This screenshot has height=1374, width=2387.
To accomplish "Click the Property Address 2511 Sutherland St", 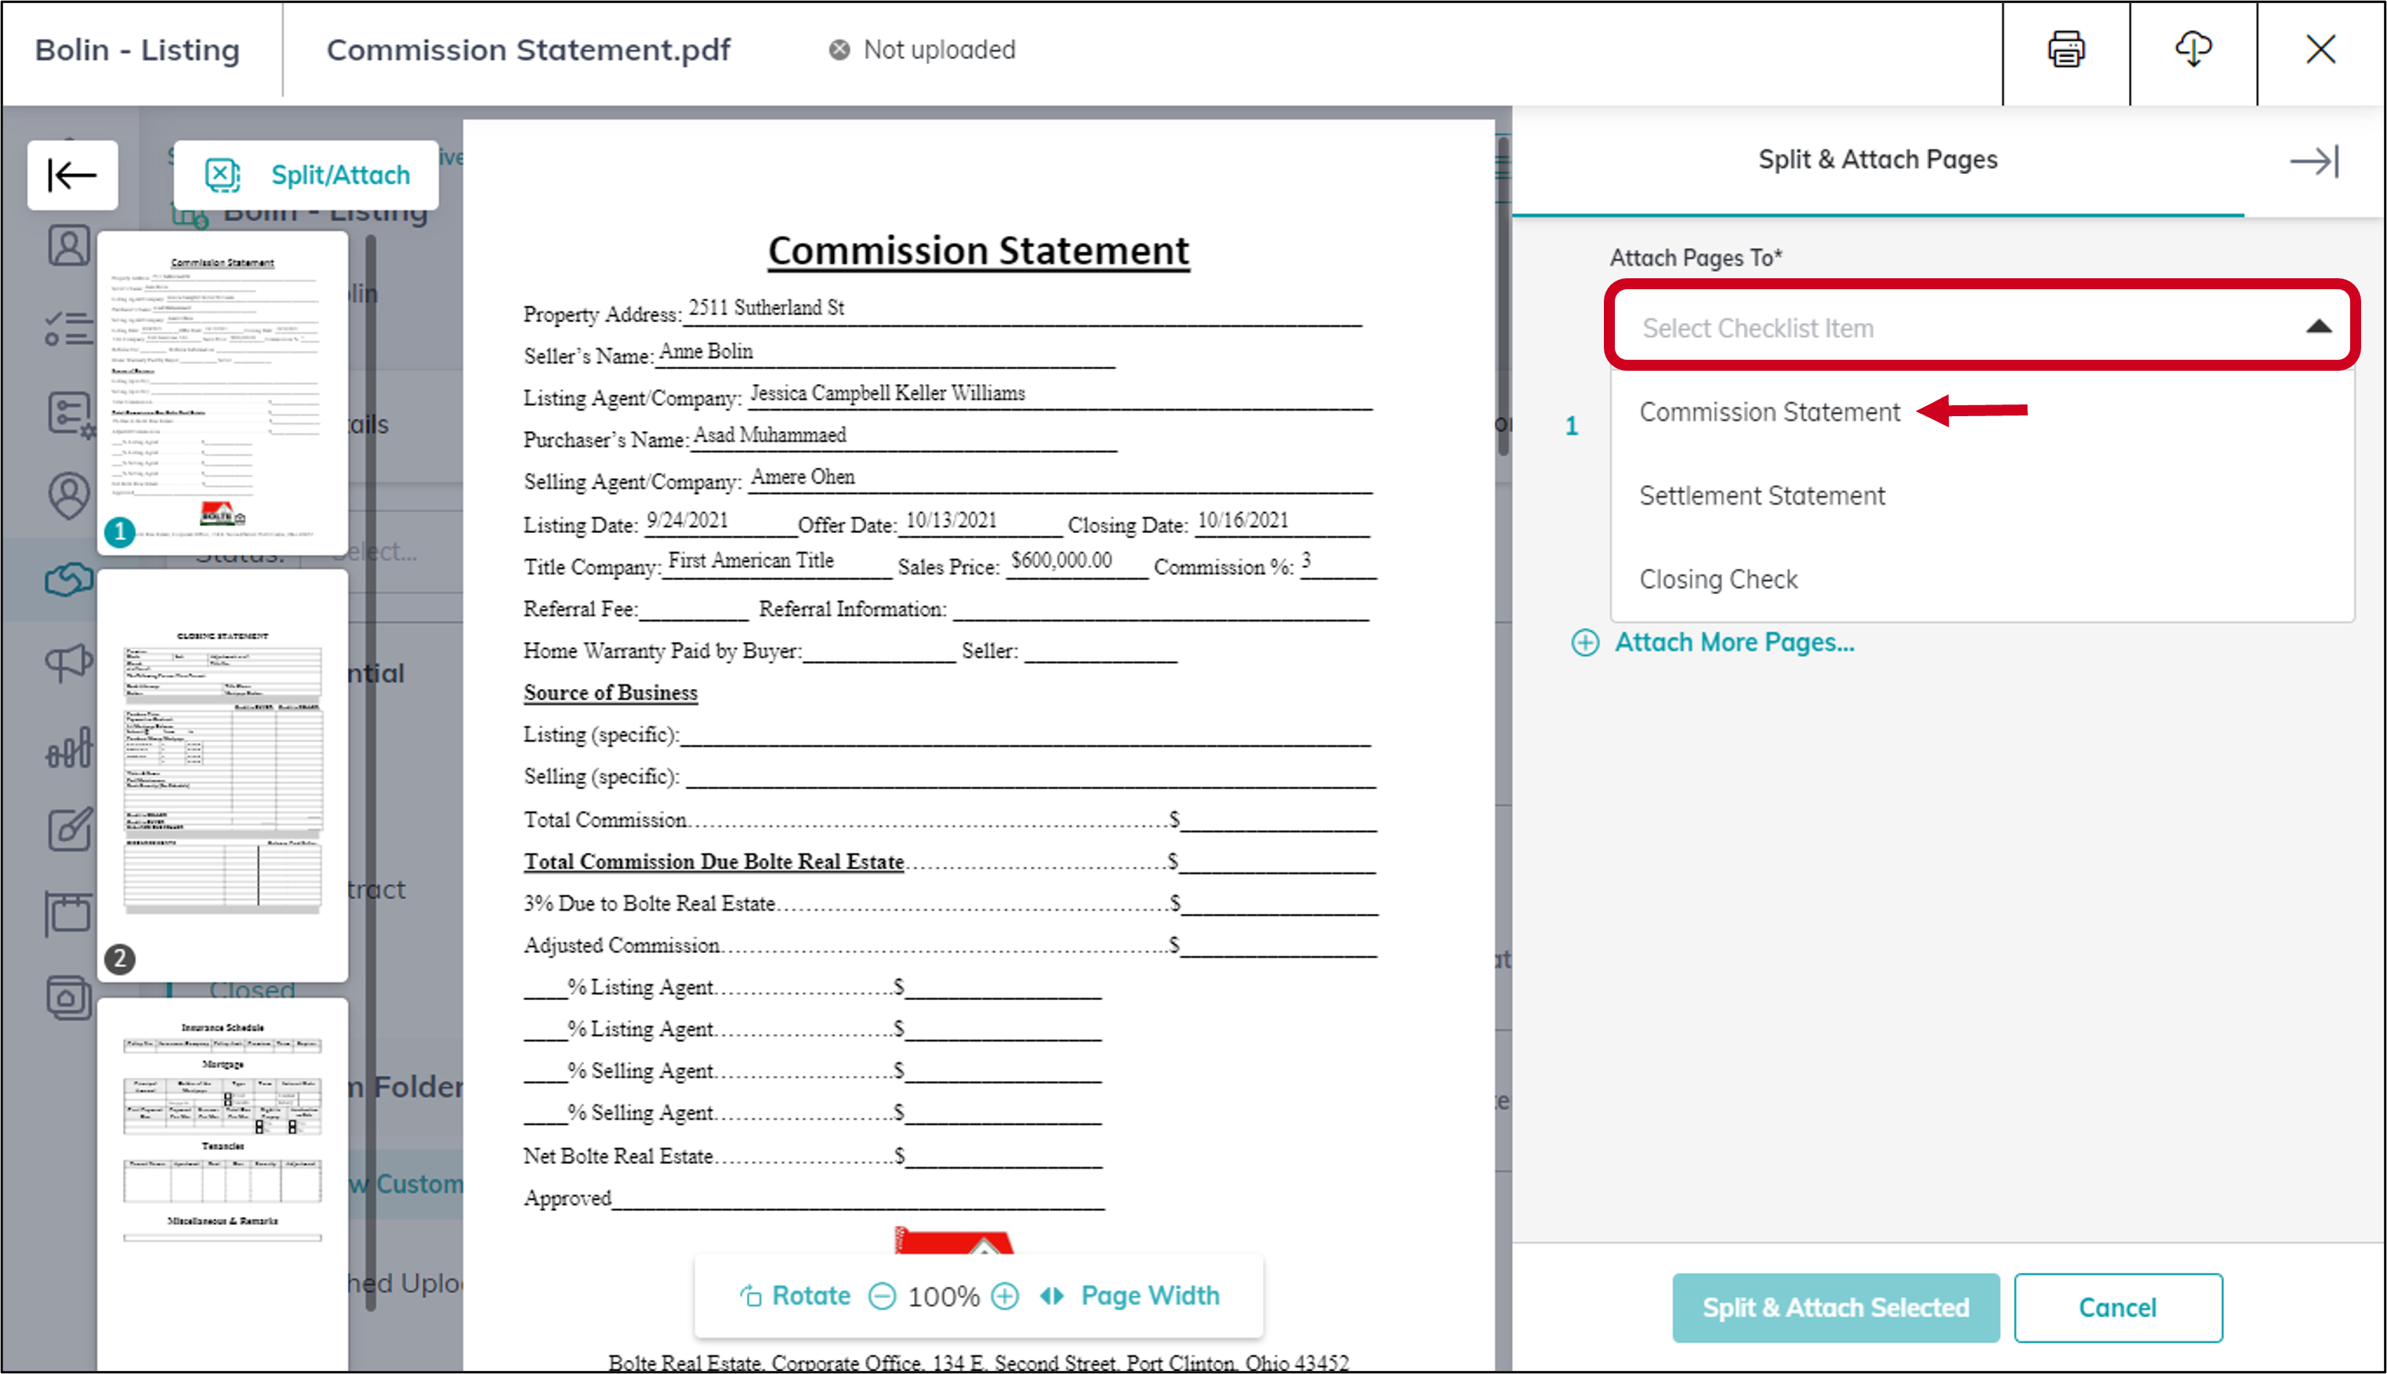I will [765, 307].
